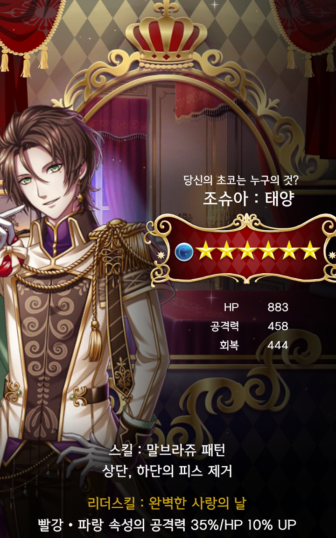Click the third gold rarity star
Viewport: 336px width, 538px height.
pos(247,250)
